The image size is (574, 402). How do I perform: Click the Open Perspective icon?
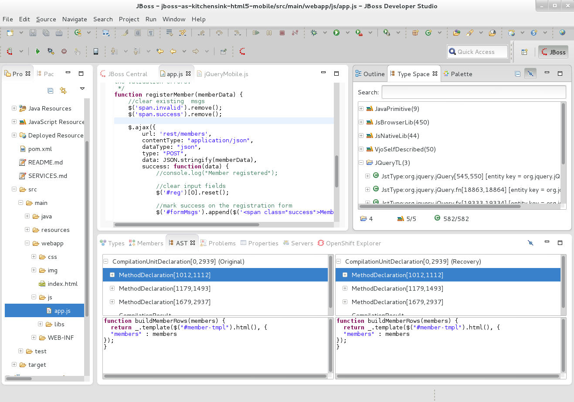pyautogui.click(x=525, y=52)
